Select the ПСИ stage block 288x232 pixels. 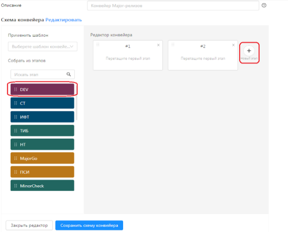[42, 172]
